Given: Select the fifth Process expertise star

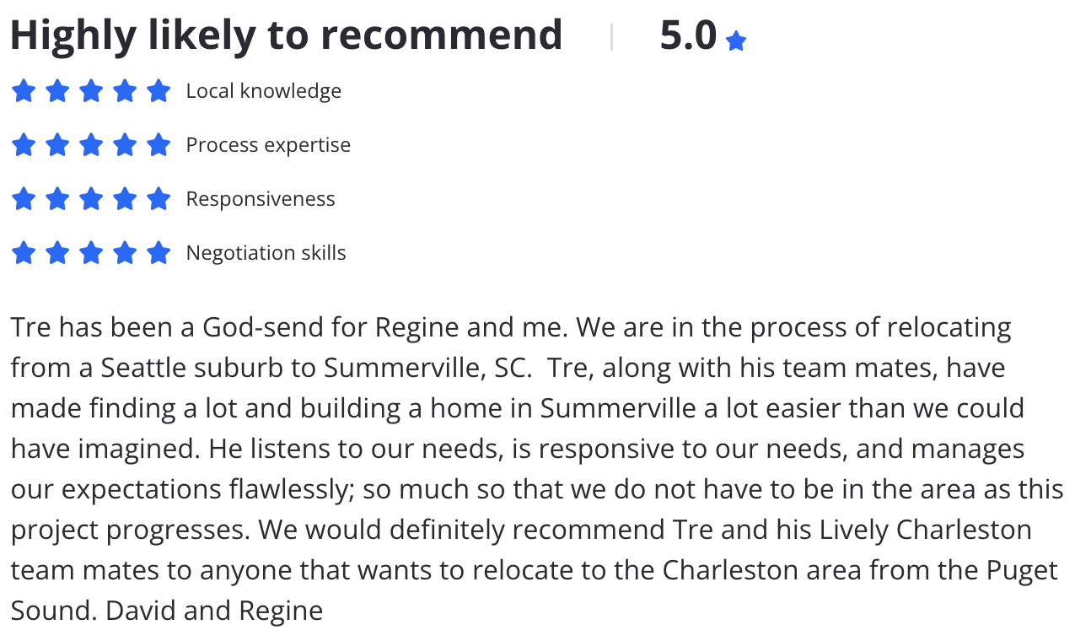Looking at the screenshot, I should (x=159, y=145).
